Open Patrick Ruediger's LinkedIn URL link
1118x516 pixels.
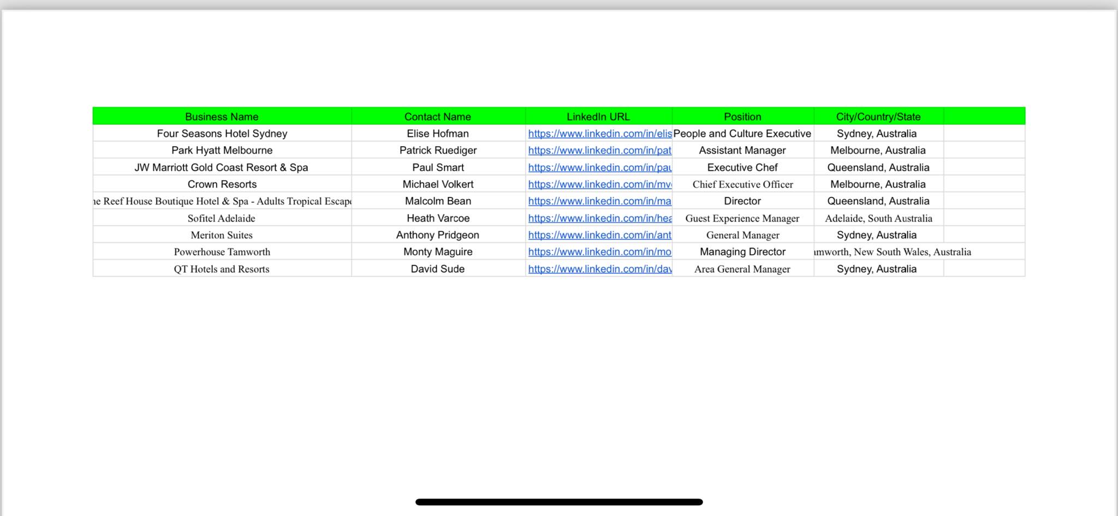coord(599,151)
